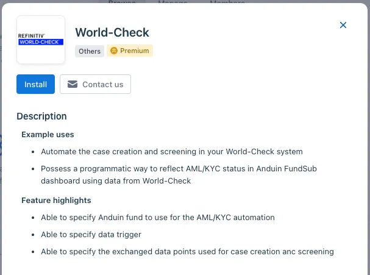Click 'Able to specify data trigger' bullet
This screenshot has width=370, height=275.
click(x=91, y=235)
